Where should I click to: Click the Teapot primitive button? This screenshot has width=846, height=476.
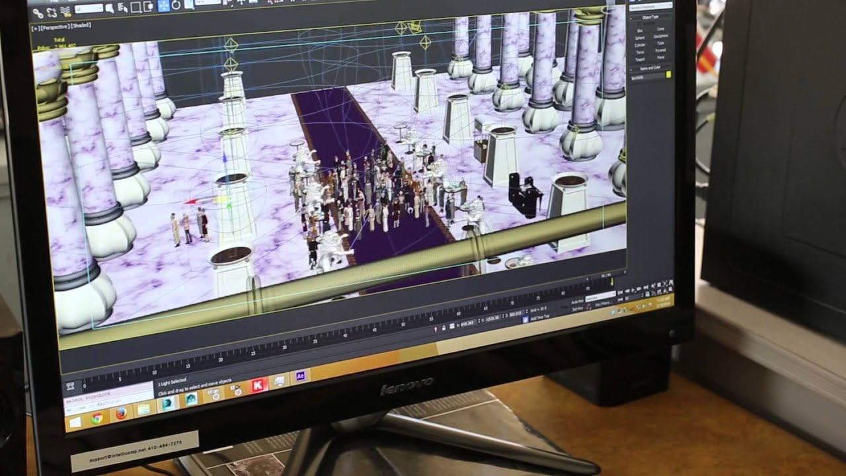[640, 59]
